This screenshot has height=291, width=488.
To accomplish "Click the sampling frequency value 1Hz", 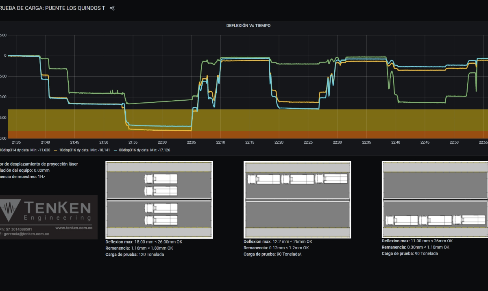I will click(x=42, y=177).
